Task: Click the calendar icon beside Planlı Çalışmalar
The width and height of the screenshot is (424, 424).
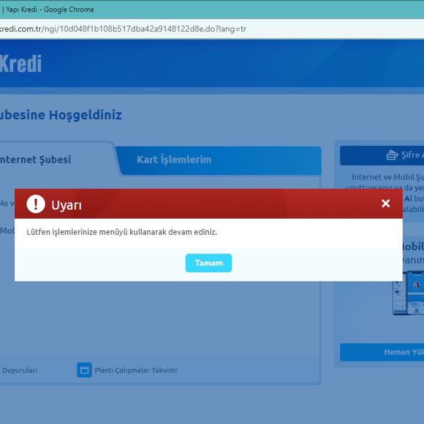Action: (84, 370)
